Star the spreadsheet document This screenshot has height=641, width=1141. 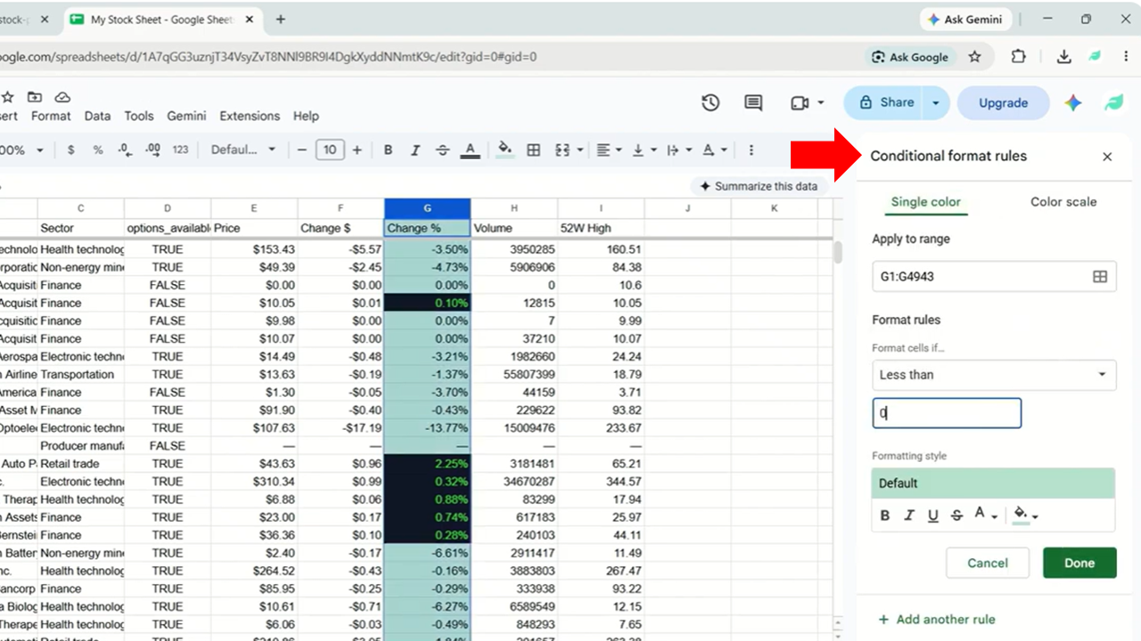[7, 96]
